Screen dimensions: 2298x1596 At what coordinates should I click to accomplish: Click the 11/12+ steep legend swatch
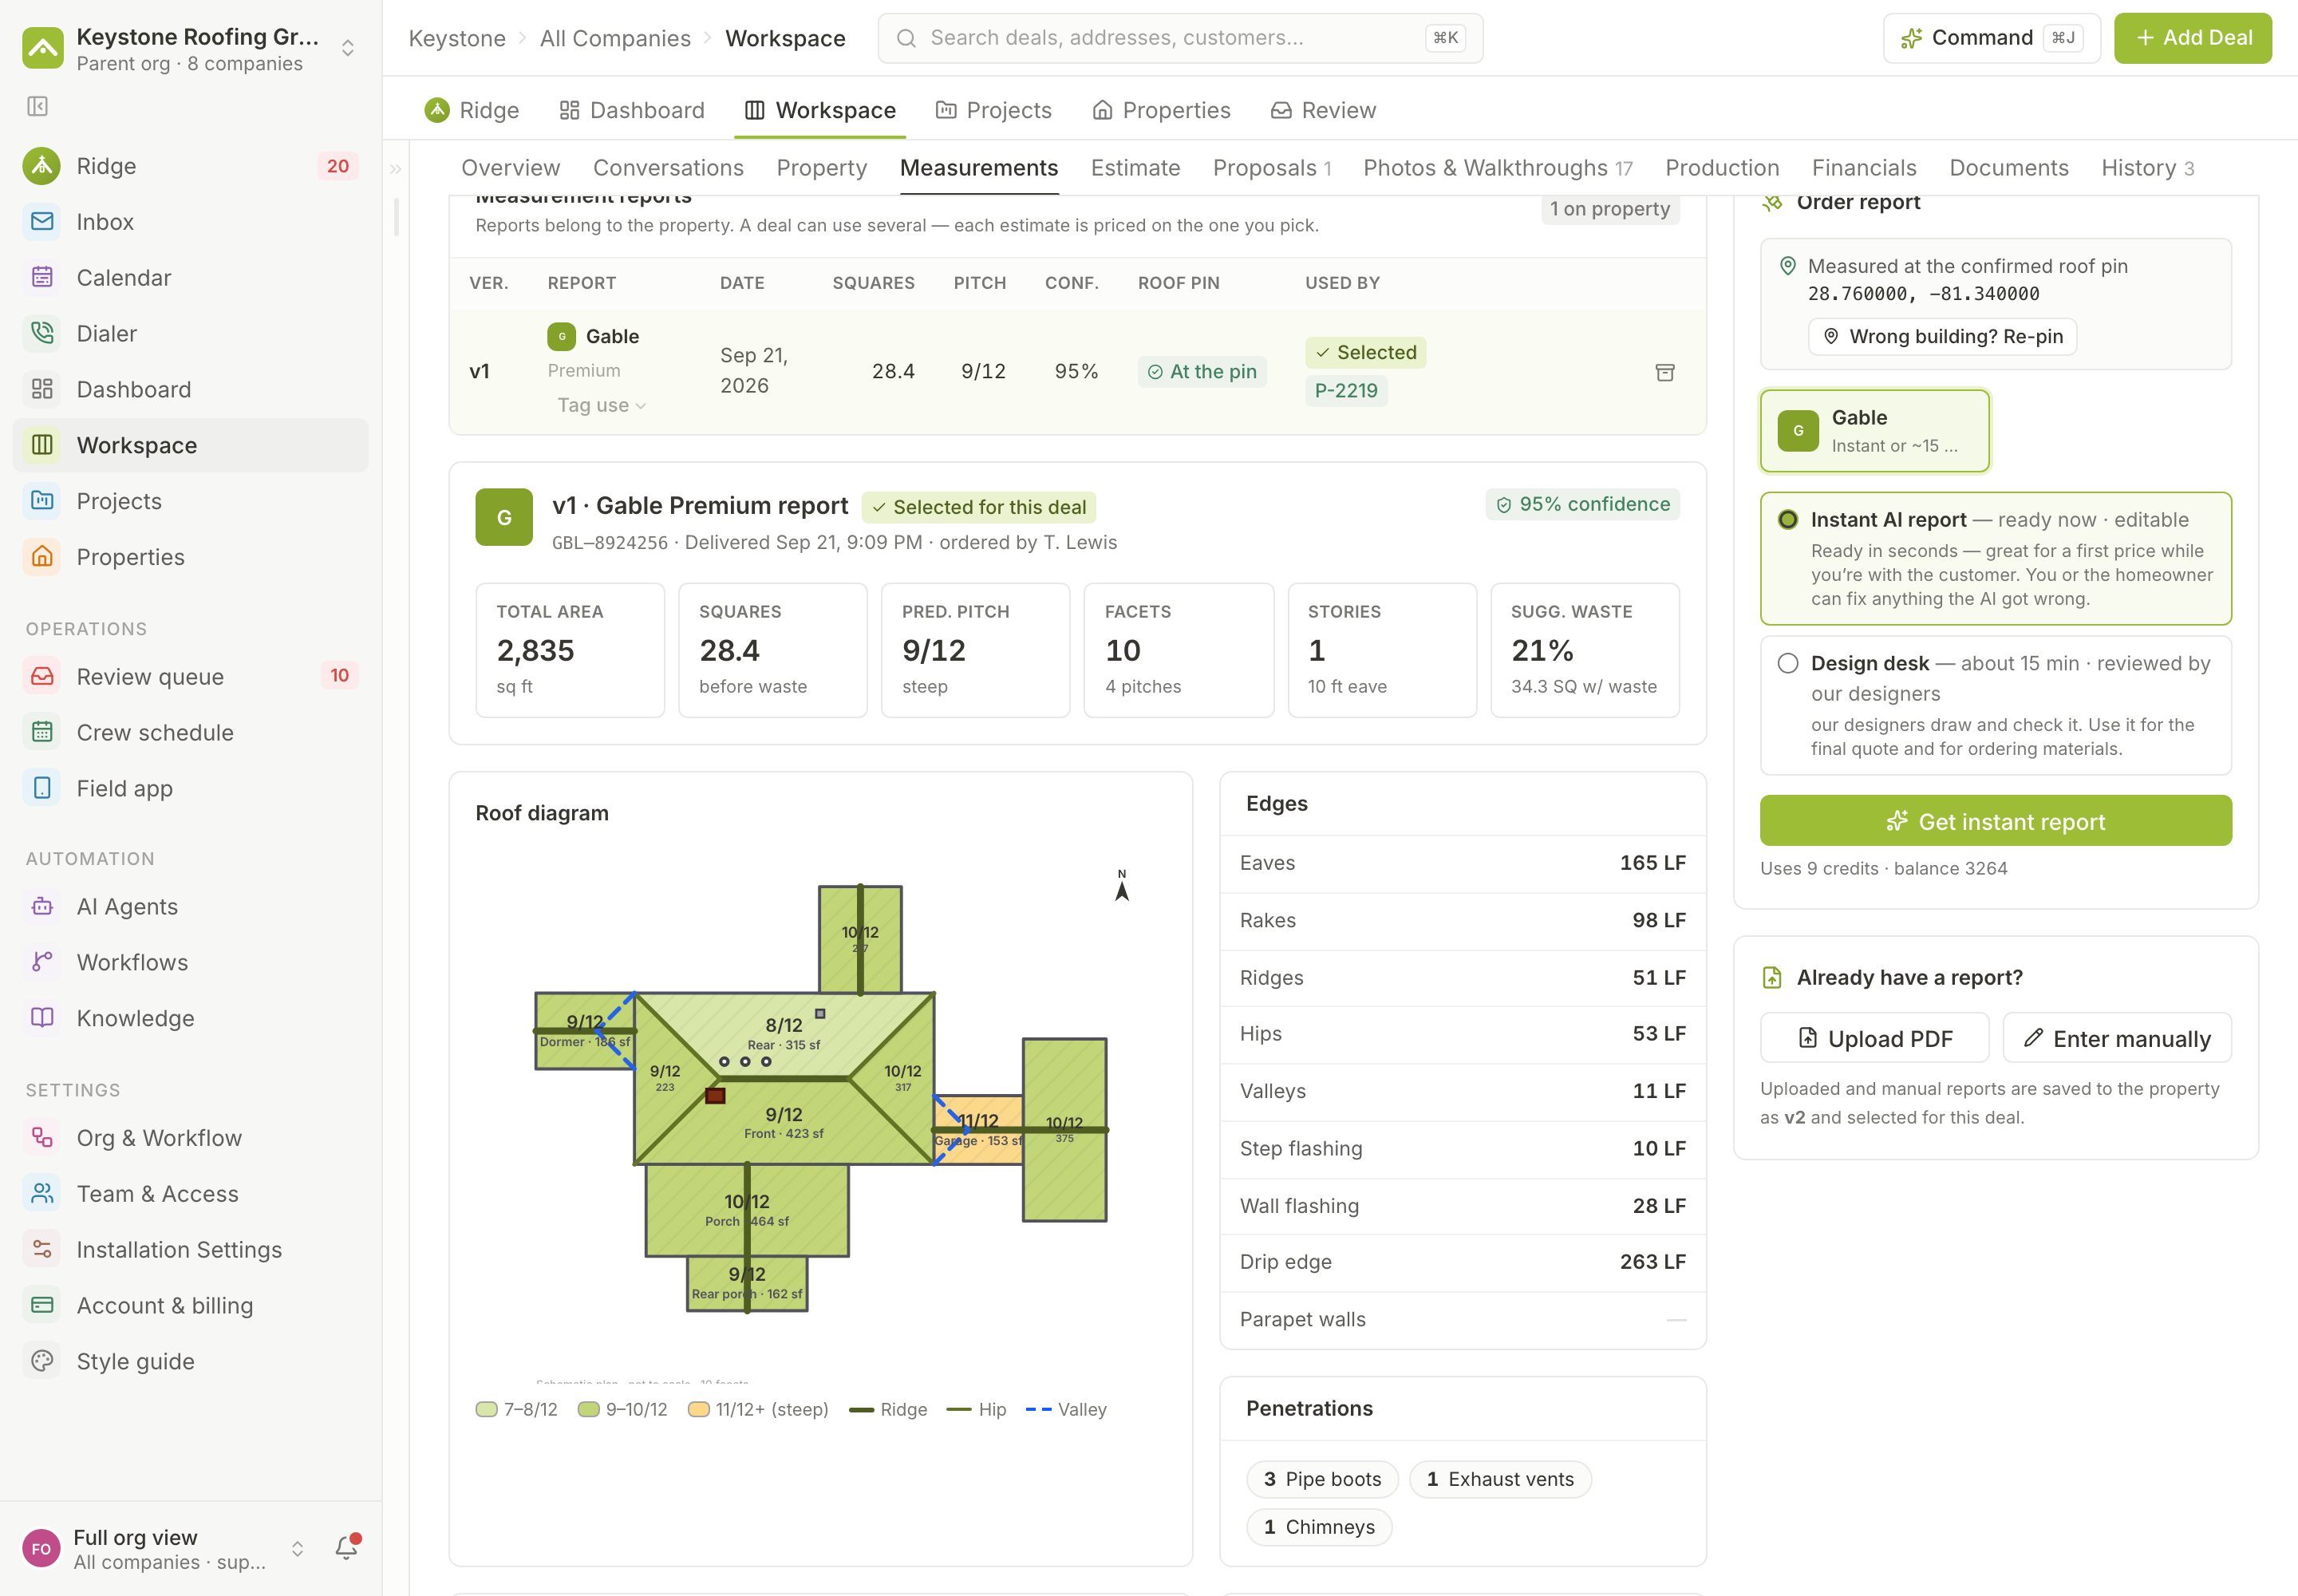699,1410
